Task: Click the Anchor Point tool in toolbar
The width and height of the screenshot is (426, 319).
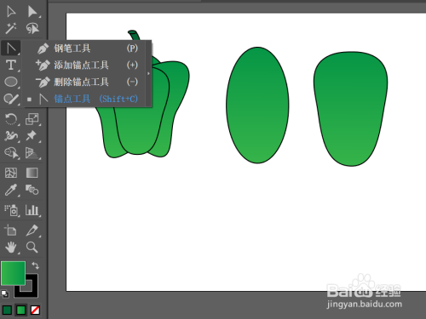Action: (11, 48)
